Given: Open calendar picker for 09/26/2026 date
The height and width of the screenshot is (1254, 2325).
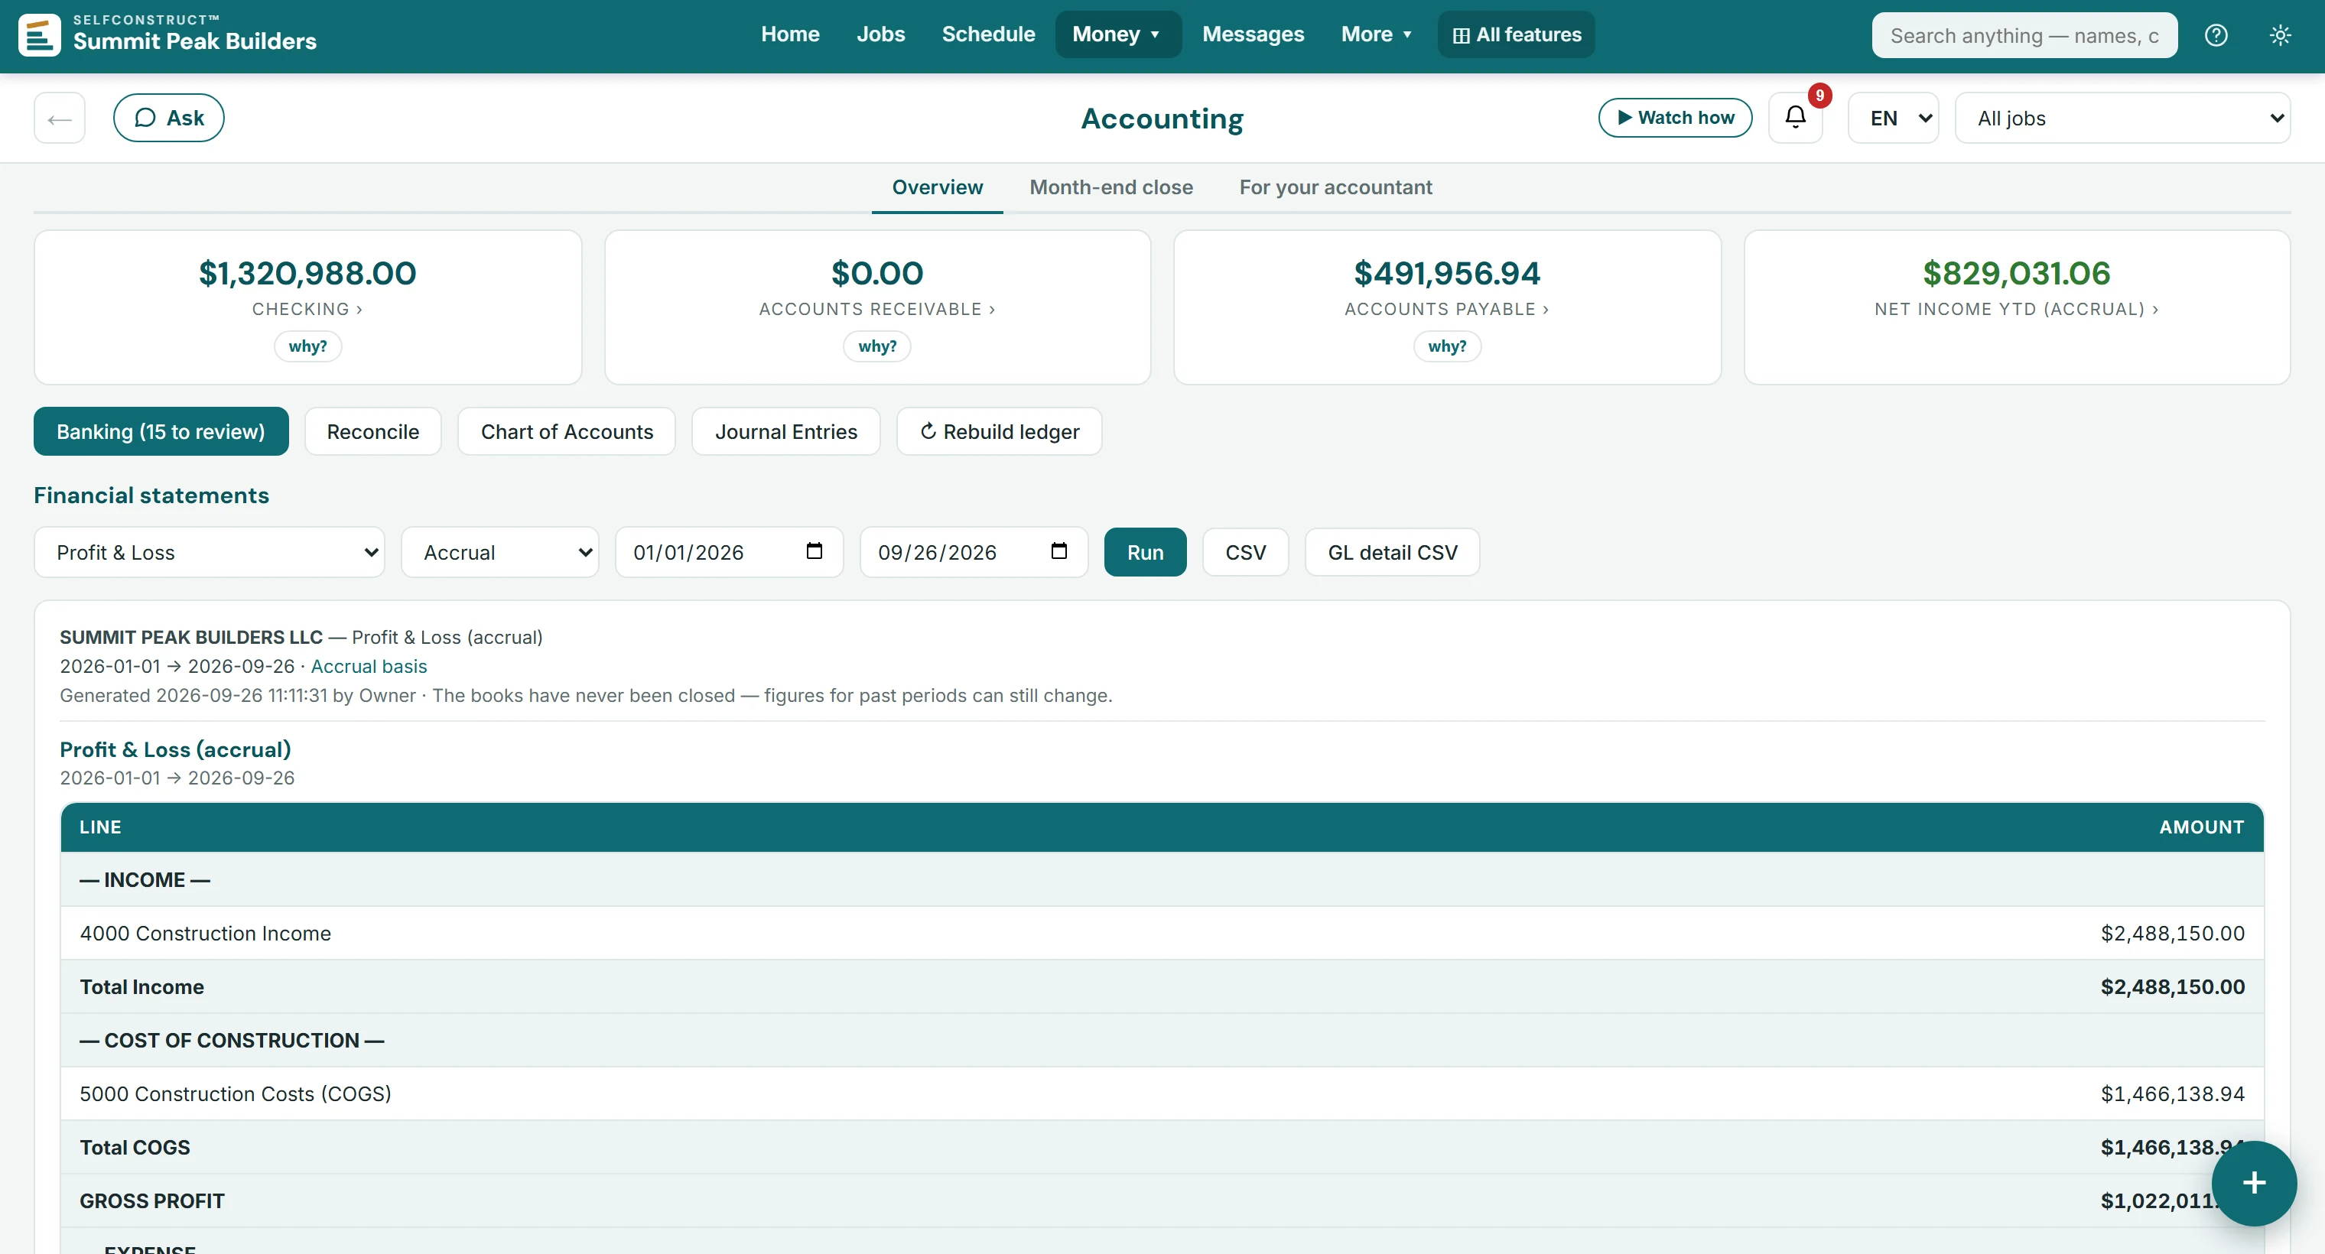Looking at the screenshot, I should click(1058, 551).
